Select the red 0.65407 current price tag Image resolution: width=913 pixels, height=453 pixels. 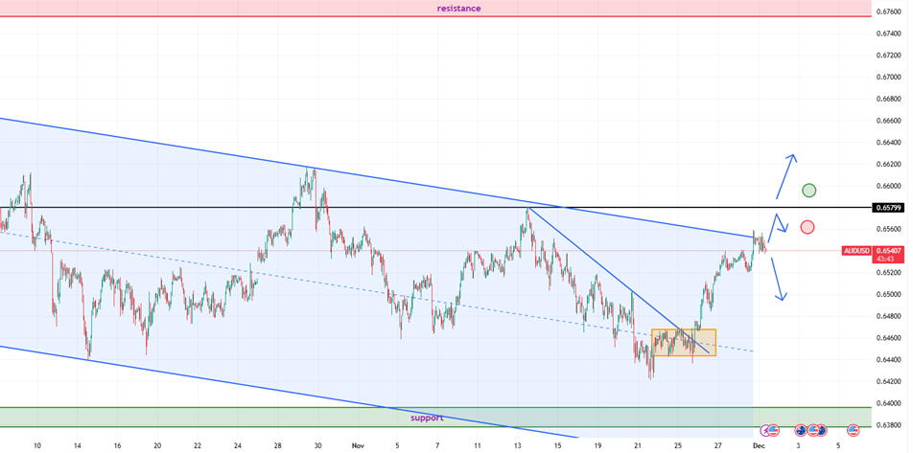coord(887,251)
